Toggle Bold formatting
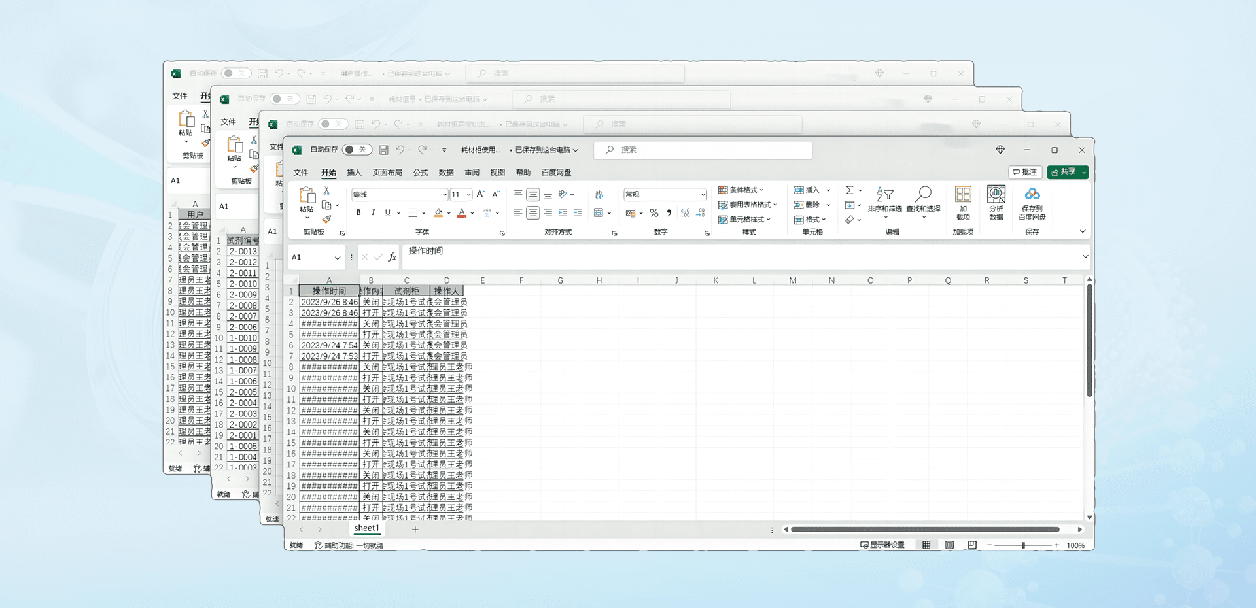The width and height of the screenshot is (1256, 608). [358, 212]
